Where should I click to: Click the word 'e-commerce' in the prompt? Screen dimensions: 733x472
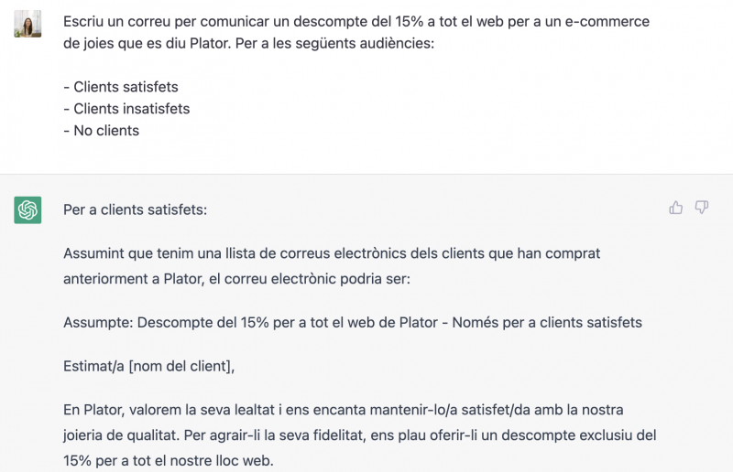607,21
